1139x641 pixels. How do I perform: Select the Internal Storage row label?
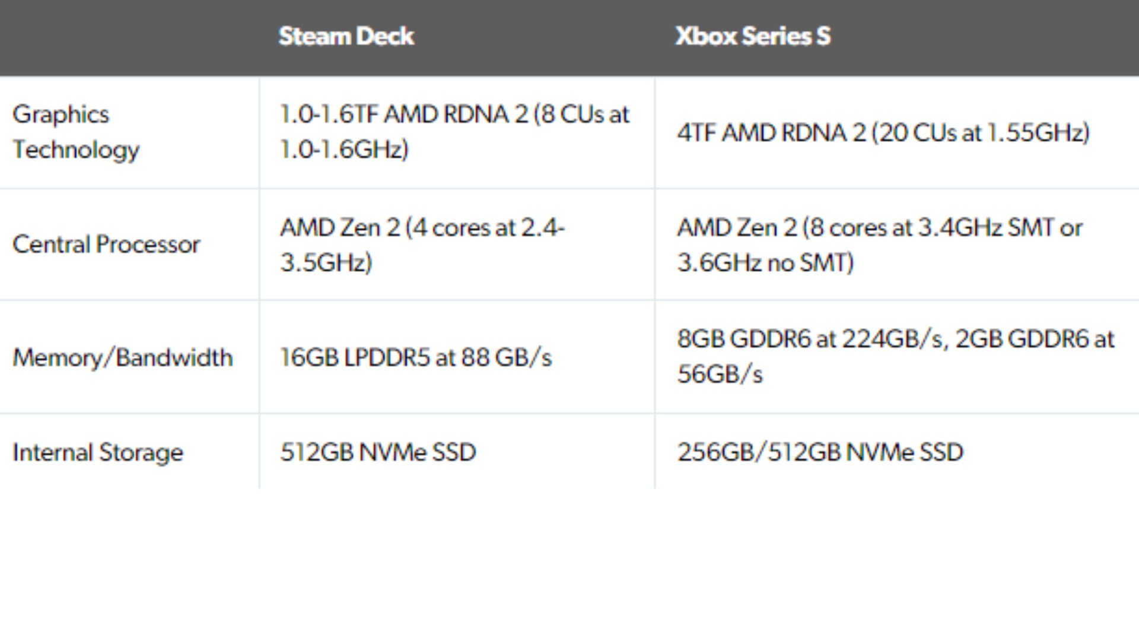pos(98,452)
